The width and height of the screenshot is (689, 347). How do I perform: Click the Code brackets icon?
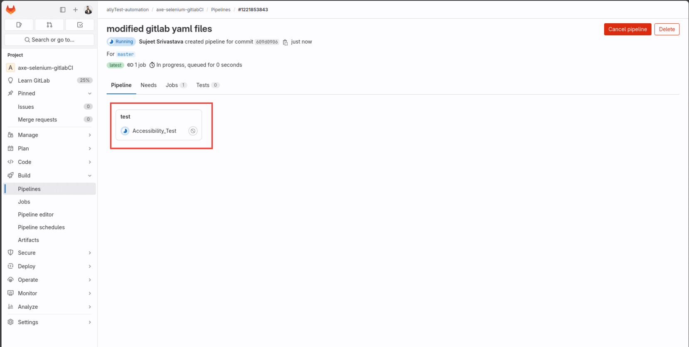click(x=10, y=162)
